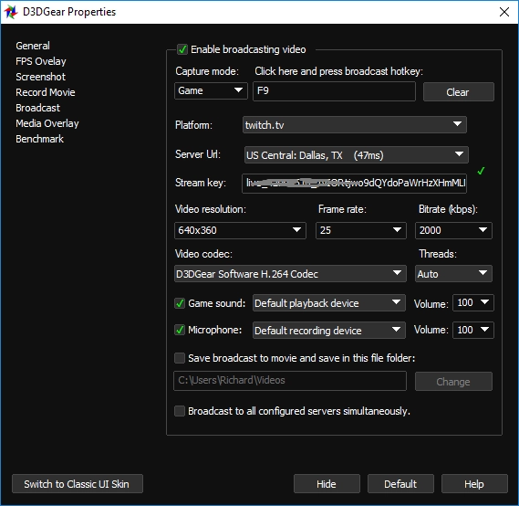
Task: Click the Clear hotkey button
Action: [459, 91]
